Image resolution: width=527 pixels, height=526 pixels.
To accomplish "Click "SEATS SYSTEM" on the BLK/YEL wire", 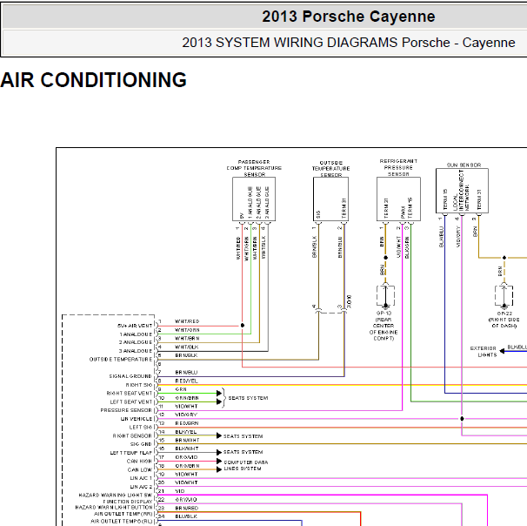I will click(243, 436).
